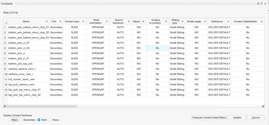The image size is (269, 125).
Task: Select the top_pcb_top_micro_chip_02 name cell
Action: [x=29, y=95]
